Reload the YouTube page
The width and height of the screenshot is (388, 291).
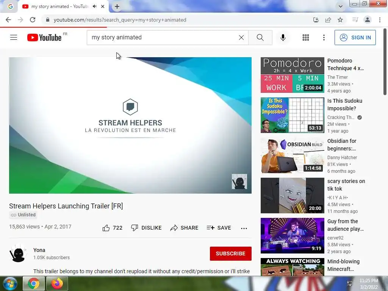click(33, 20)
